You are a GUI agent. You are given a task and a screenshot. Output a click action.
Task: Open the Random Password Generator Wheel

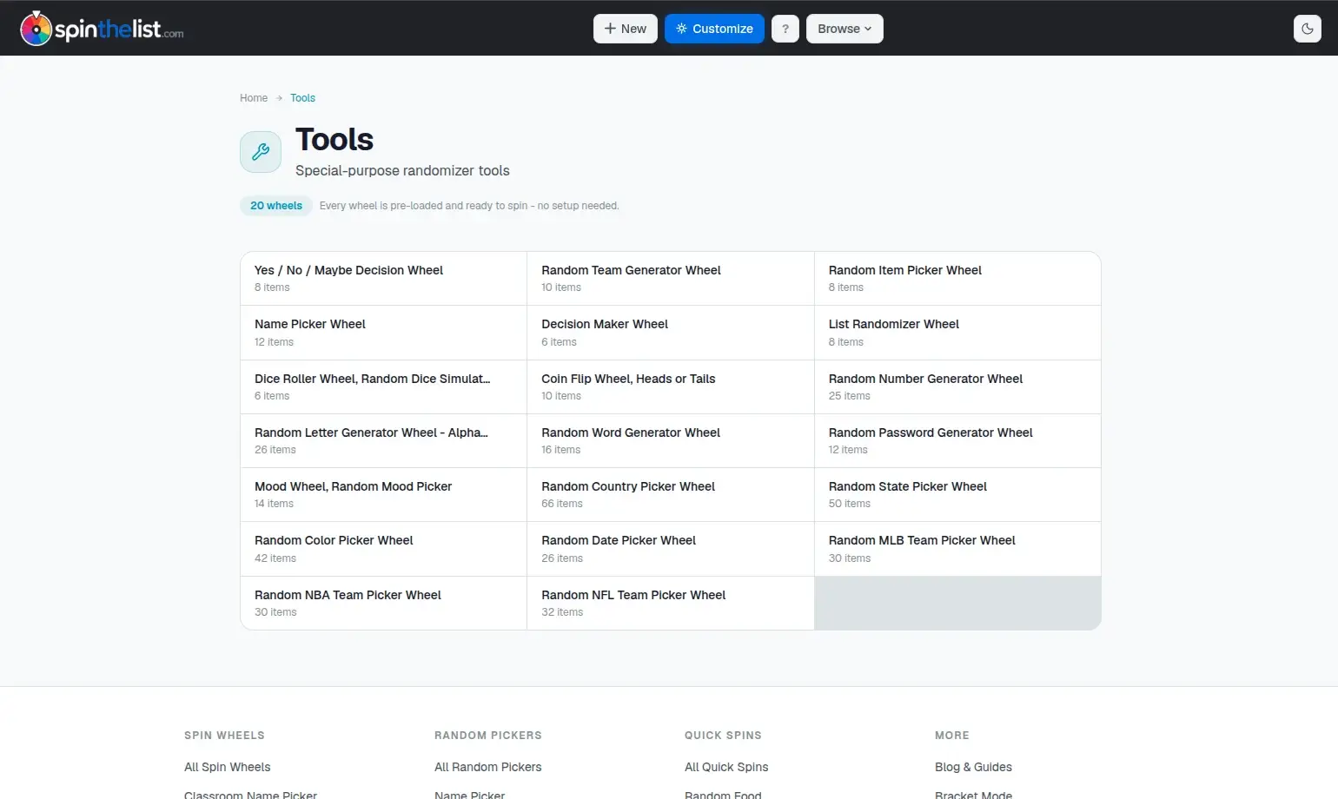click(x=957, y=441)
